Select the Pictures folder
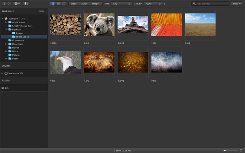 pos(14,55)
